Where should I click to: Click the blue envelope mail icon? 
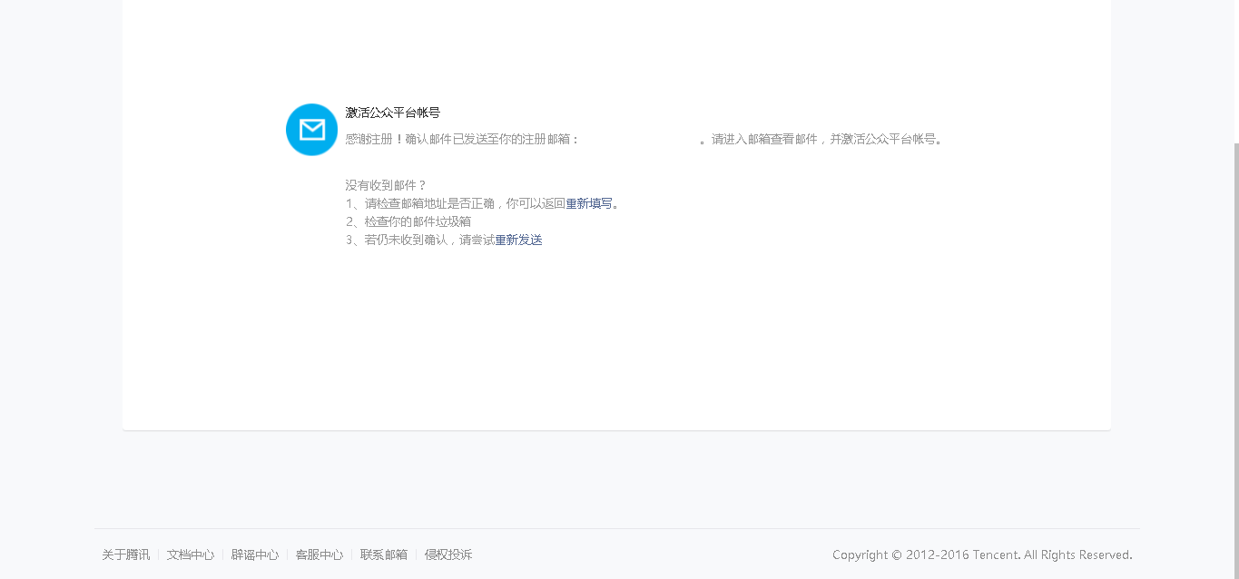pyautogui.click(x=311, y=130)
